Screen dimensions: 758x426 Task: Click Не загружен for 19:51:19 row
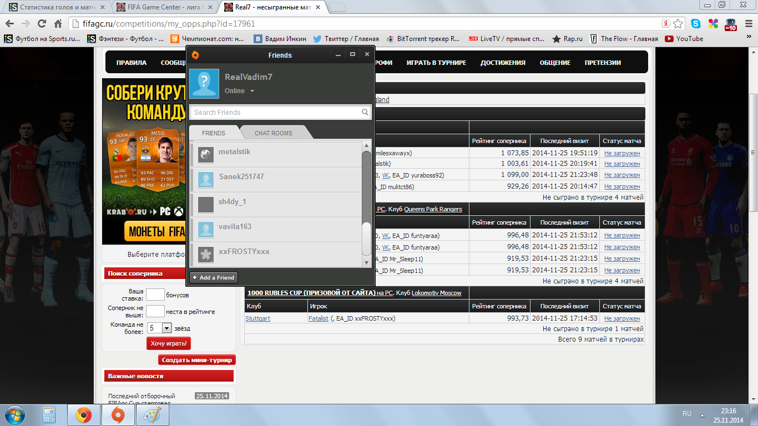[622, 153]
